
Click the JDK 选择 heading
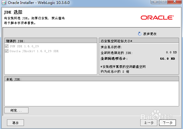13,12
